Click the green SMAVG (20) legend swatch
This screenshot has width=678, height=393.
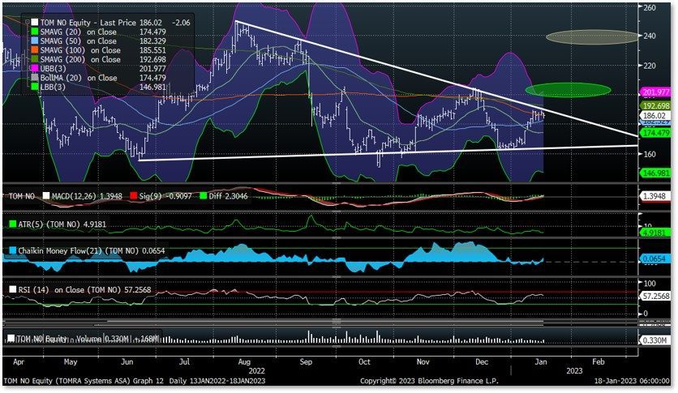(x=34, y=32)
